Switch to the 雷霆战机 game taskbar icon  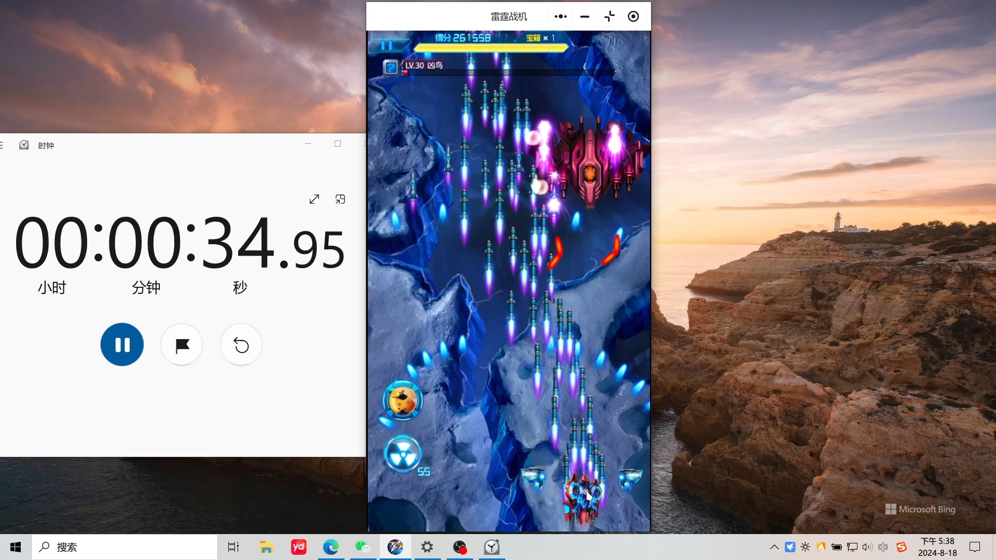coord(395,547)
